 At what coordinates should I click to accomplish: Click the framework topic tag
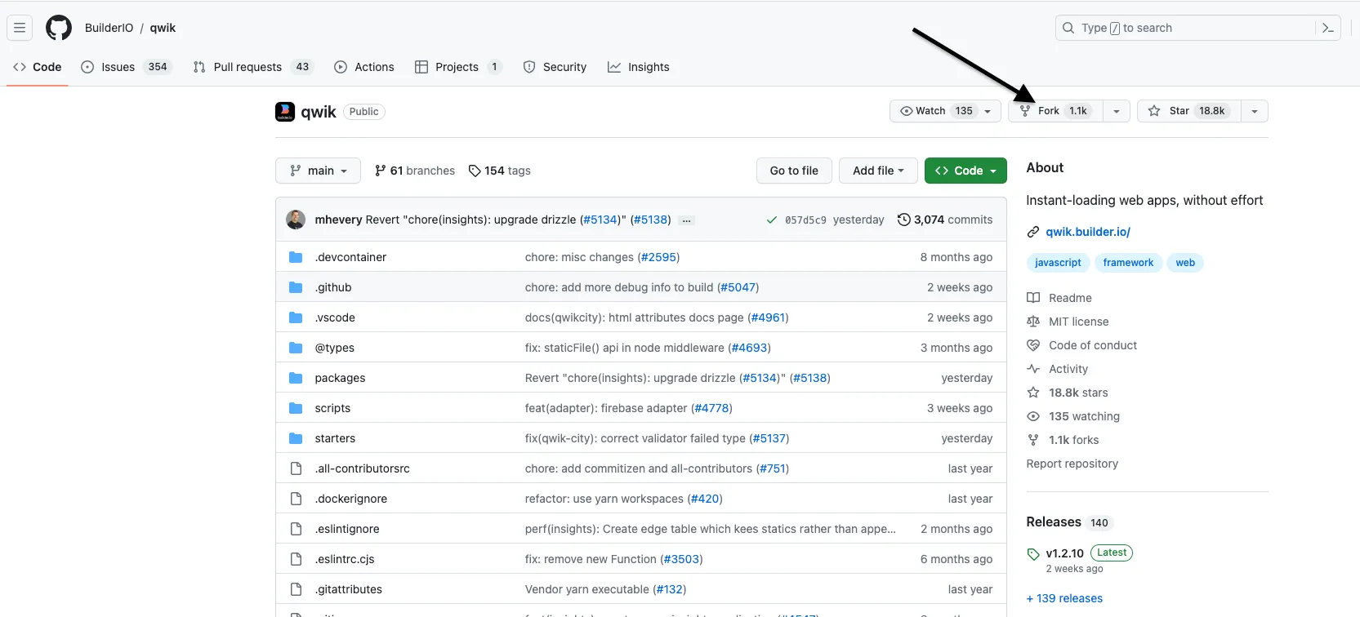coord(1128,263)
